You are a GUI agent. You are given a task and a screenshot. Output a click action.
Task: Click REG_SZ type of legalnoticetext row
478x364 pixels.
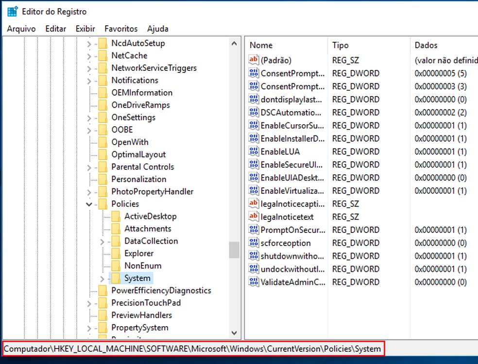[345, 217]
